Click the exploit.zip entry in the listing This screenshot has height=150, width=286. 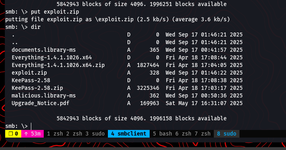[x=29, y=73]
